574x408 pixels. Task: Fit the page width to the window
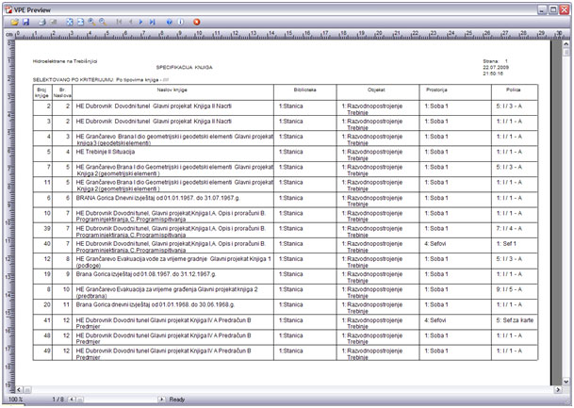point(81,22)
